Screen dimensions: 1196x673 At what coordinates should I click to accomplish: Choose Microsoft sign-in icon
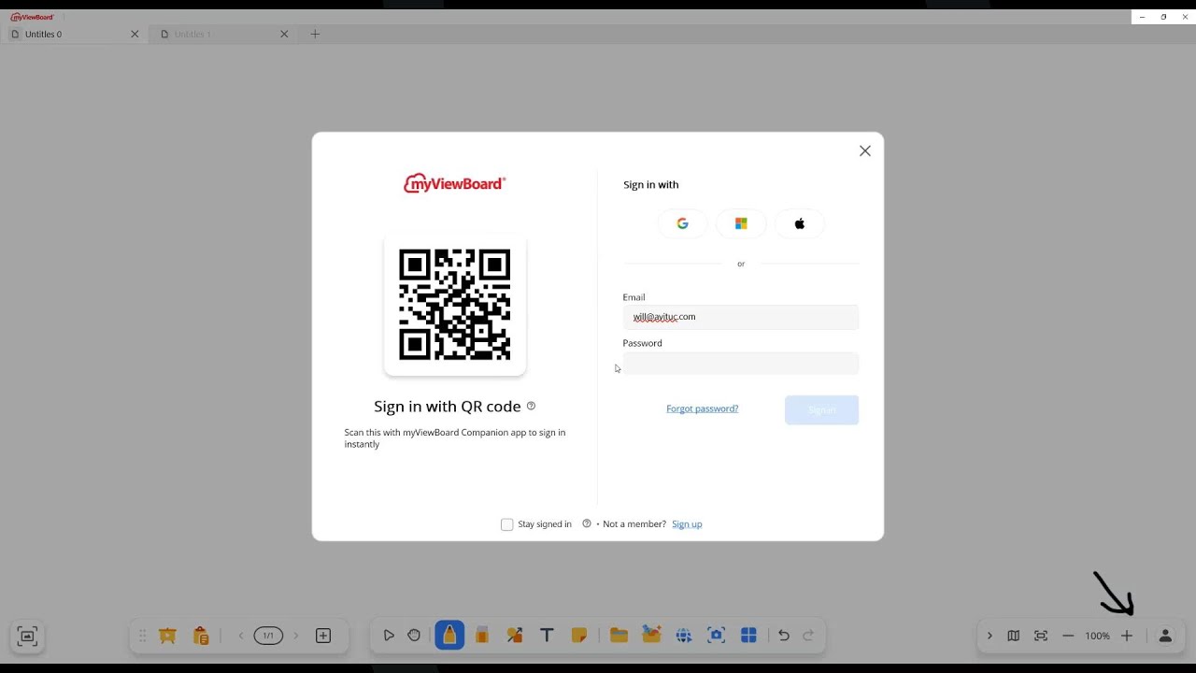(x=741, y=223)
